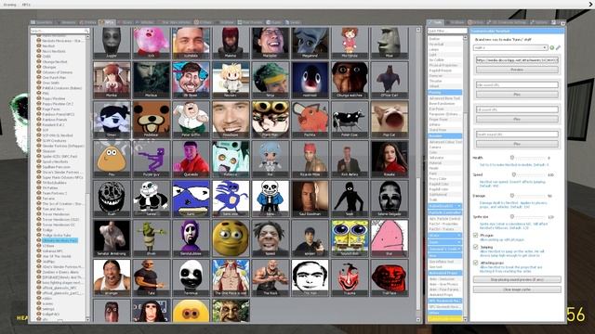This screenshot has height=334, width=595.
Task: Collapse the Posing tool category
Action: (x=444, y=93)
